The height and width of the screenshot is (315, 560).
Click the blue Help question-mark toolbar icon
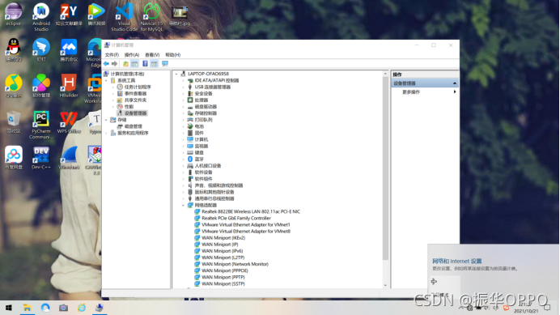pyautogui.click(x=145, y=64)
